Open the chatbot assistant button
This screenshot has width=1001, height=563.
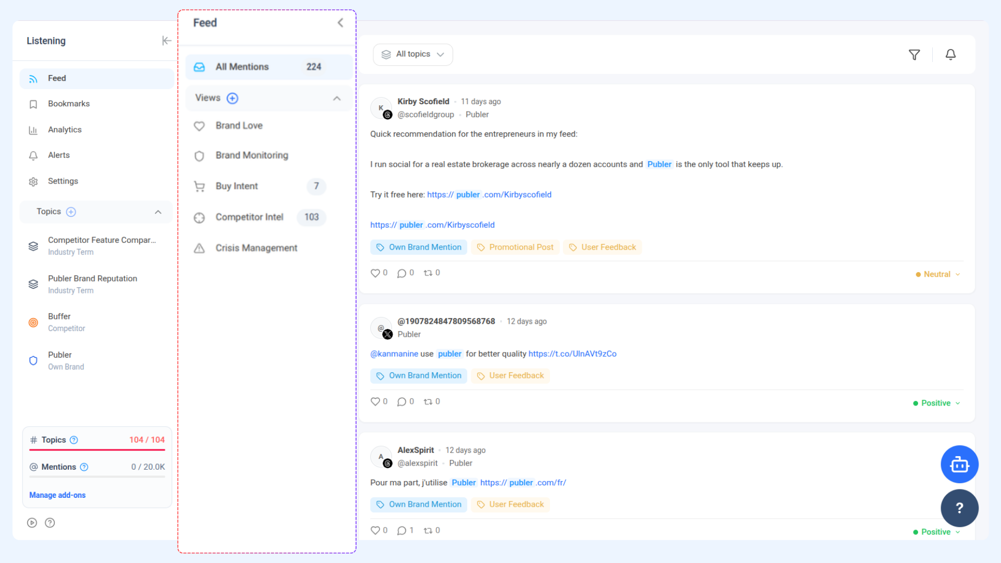959,464
